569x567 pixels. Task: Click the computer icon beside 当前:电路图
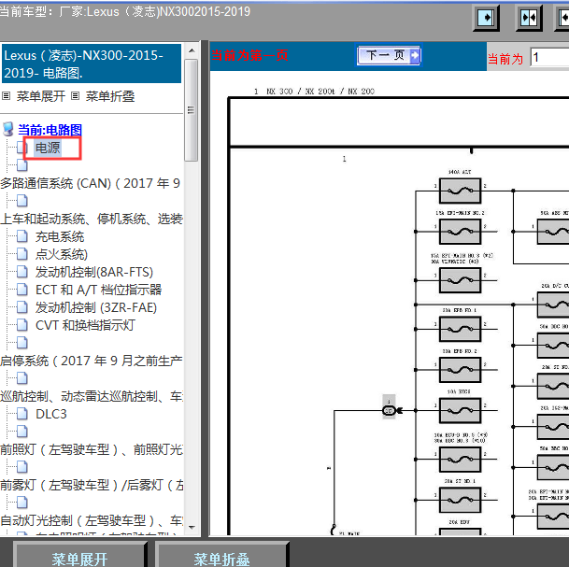8,129
